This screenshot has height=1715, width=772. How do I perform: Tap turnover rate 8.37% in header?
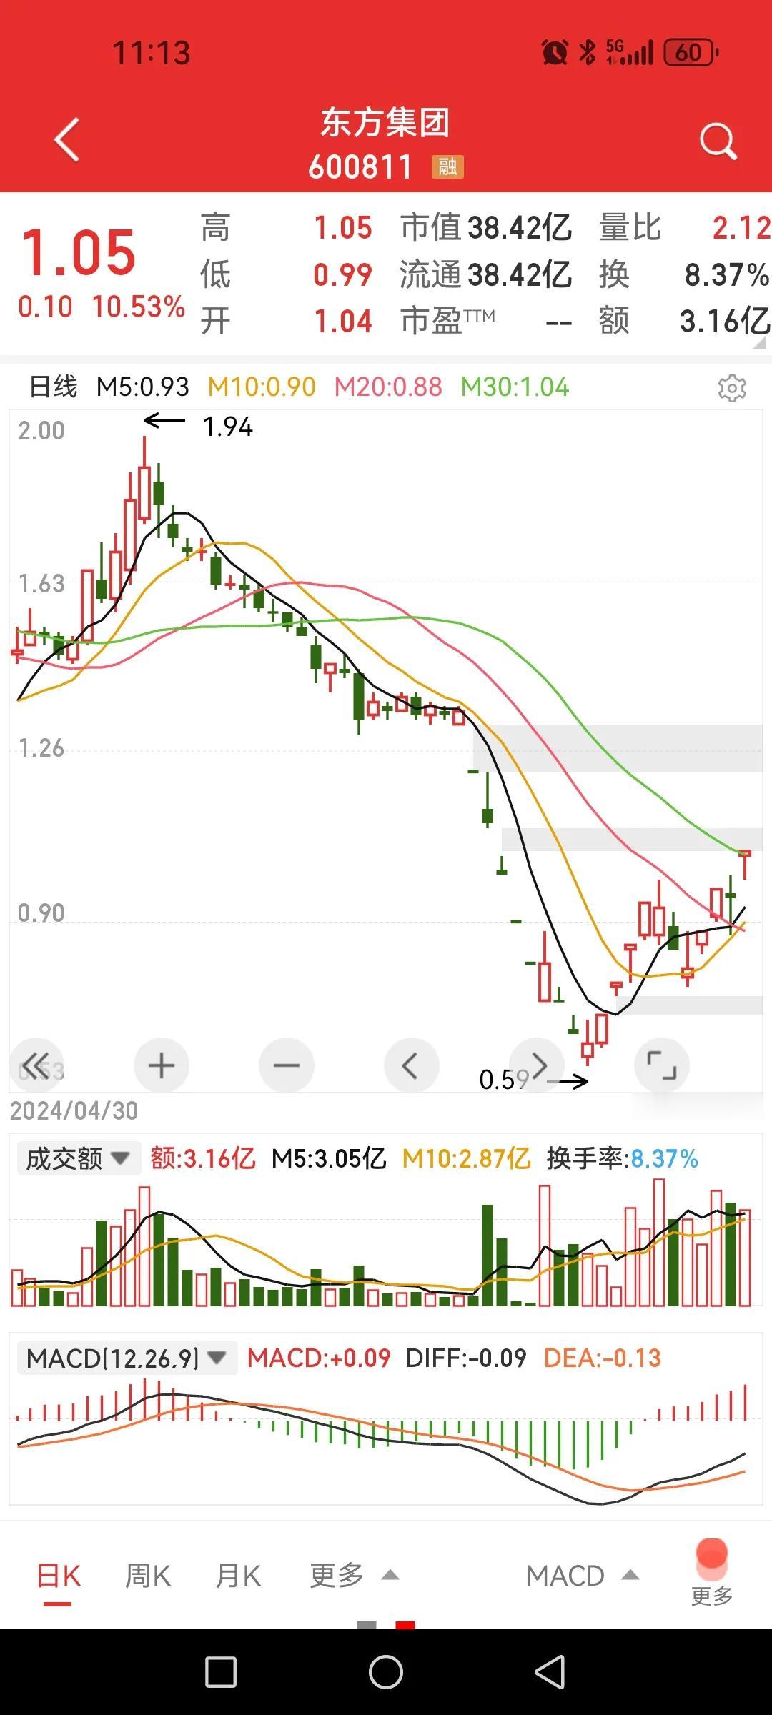click(726, 274)
